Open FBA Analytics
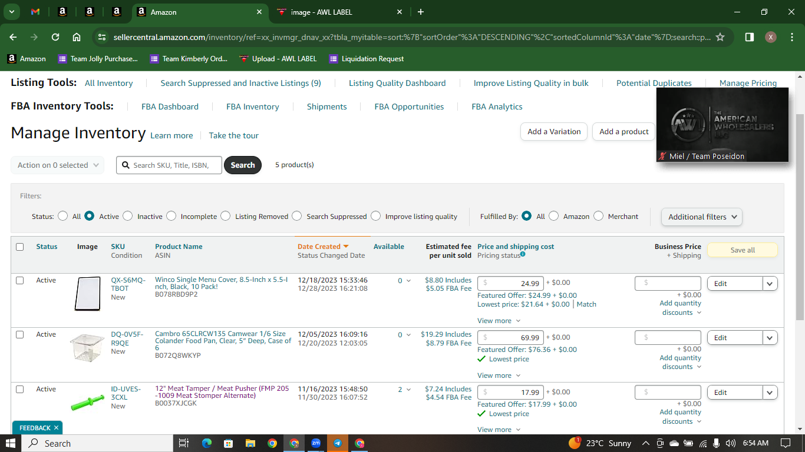 coord(497,107)
